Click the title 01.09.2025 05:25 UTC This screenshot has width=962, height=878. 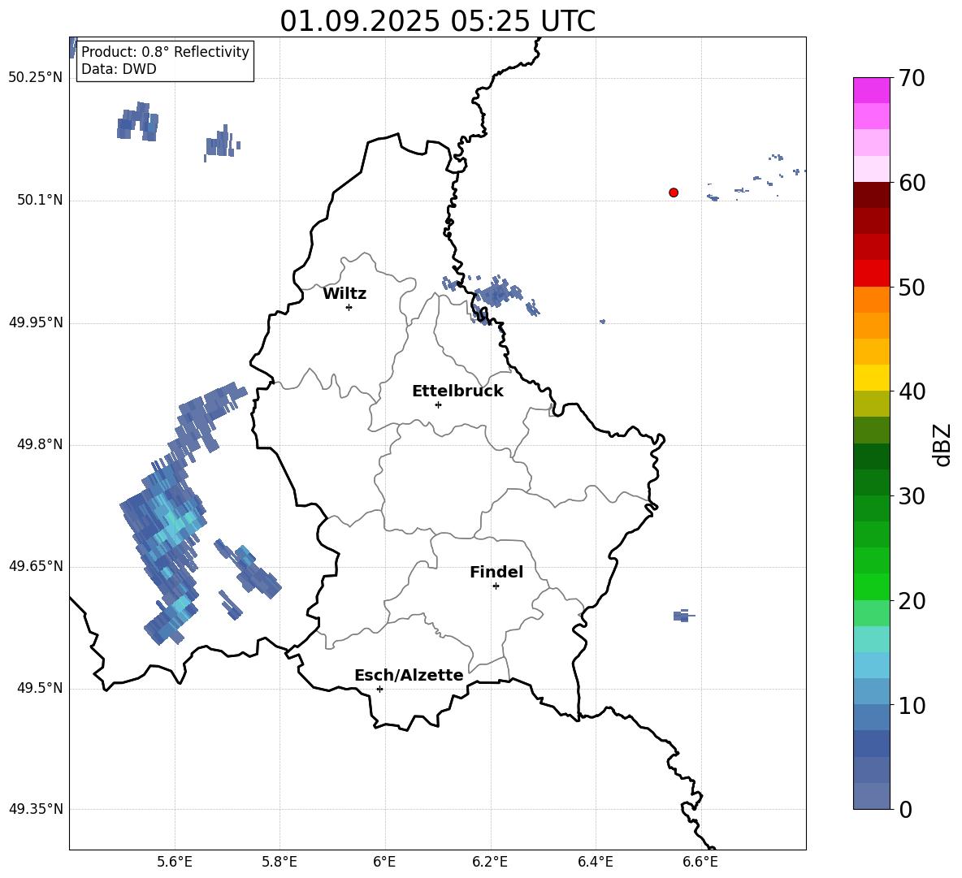[437, 21]
